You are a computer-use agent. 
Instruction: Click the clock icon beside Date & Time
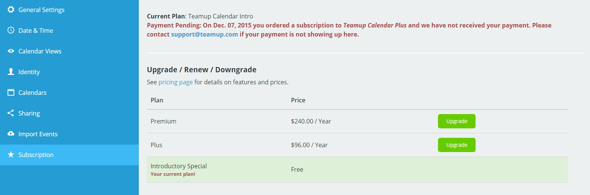pyautogui.click(x=11, y=30)
